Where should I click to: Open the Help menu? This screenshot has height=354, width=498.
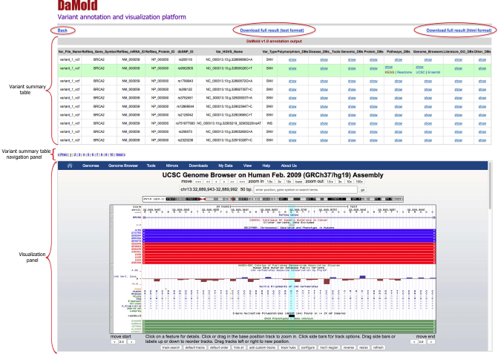coord(266,165)
